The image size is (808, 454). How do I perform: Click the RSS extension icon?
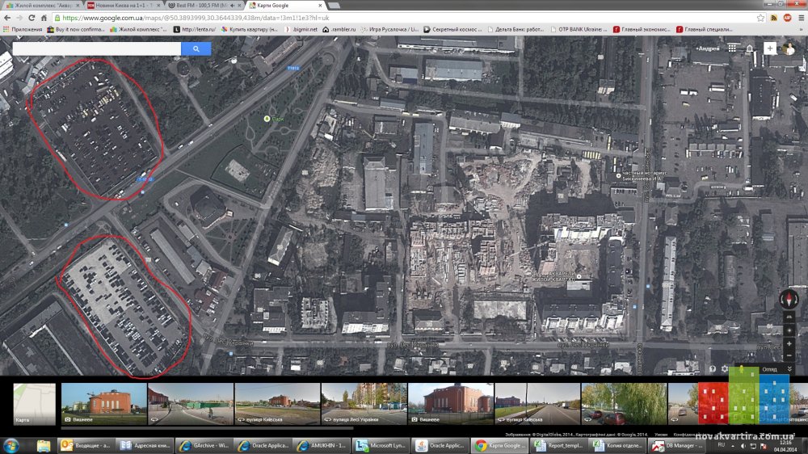773,18
